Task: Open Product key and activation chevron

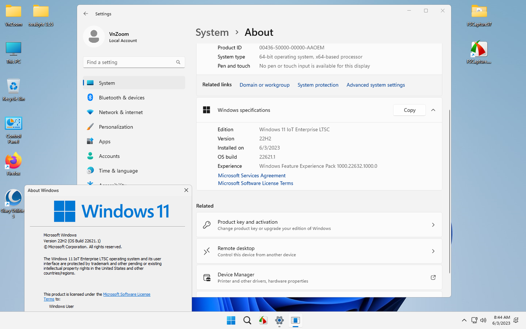Action: (433, 225)
